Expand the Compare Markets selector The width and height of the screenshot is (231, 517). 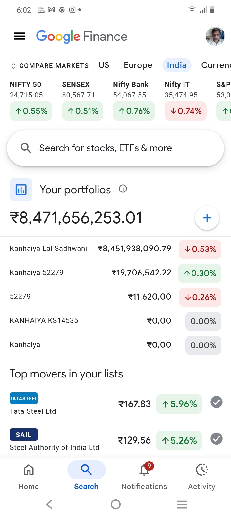50,66
